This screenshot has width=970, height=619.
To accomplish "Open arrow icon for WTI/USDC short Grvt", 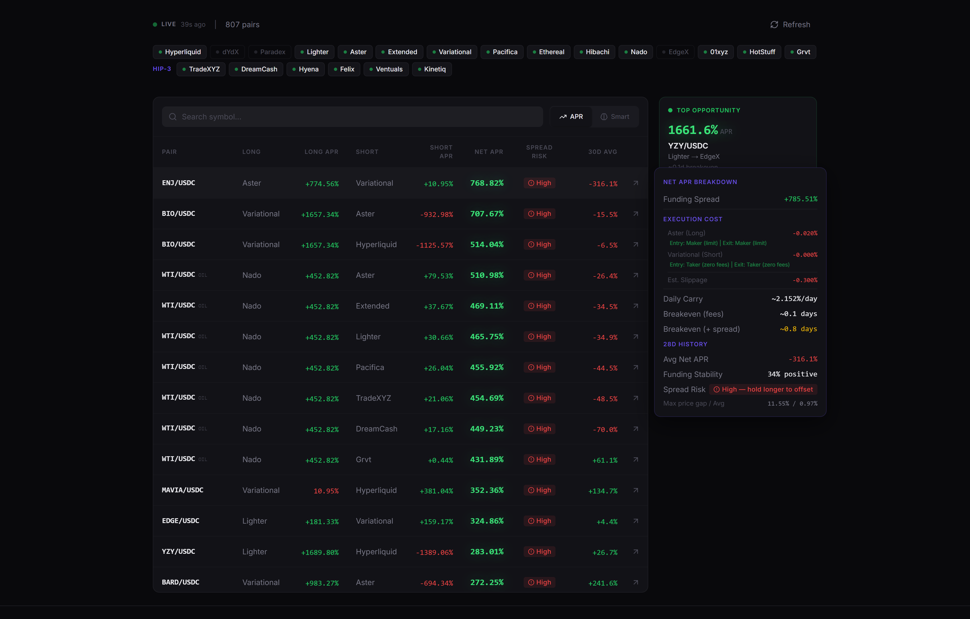I will tap(636, 459).
